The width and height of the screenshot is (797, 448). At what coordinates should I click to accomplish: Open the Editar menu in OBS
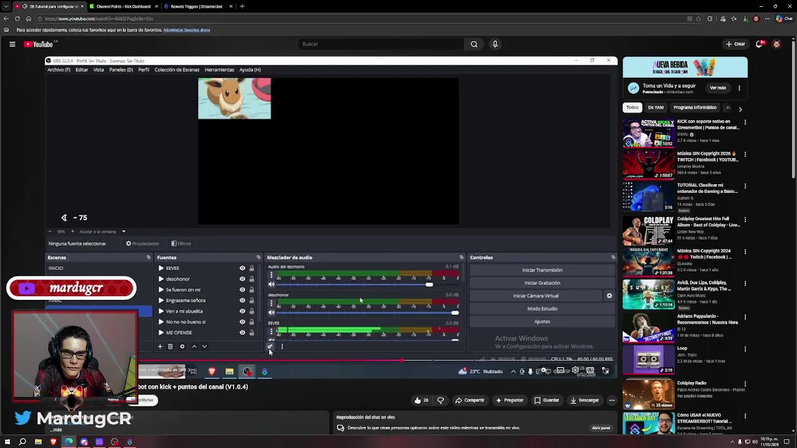tap(82, 70)
